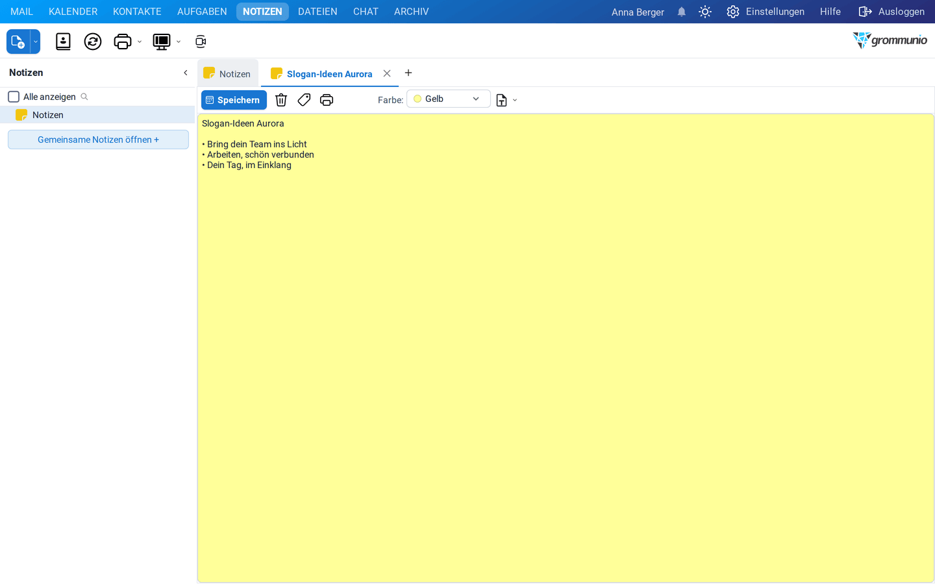Click the video meeting icon
The image size is (935, 584).
coord(201,42)
